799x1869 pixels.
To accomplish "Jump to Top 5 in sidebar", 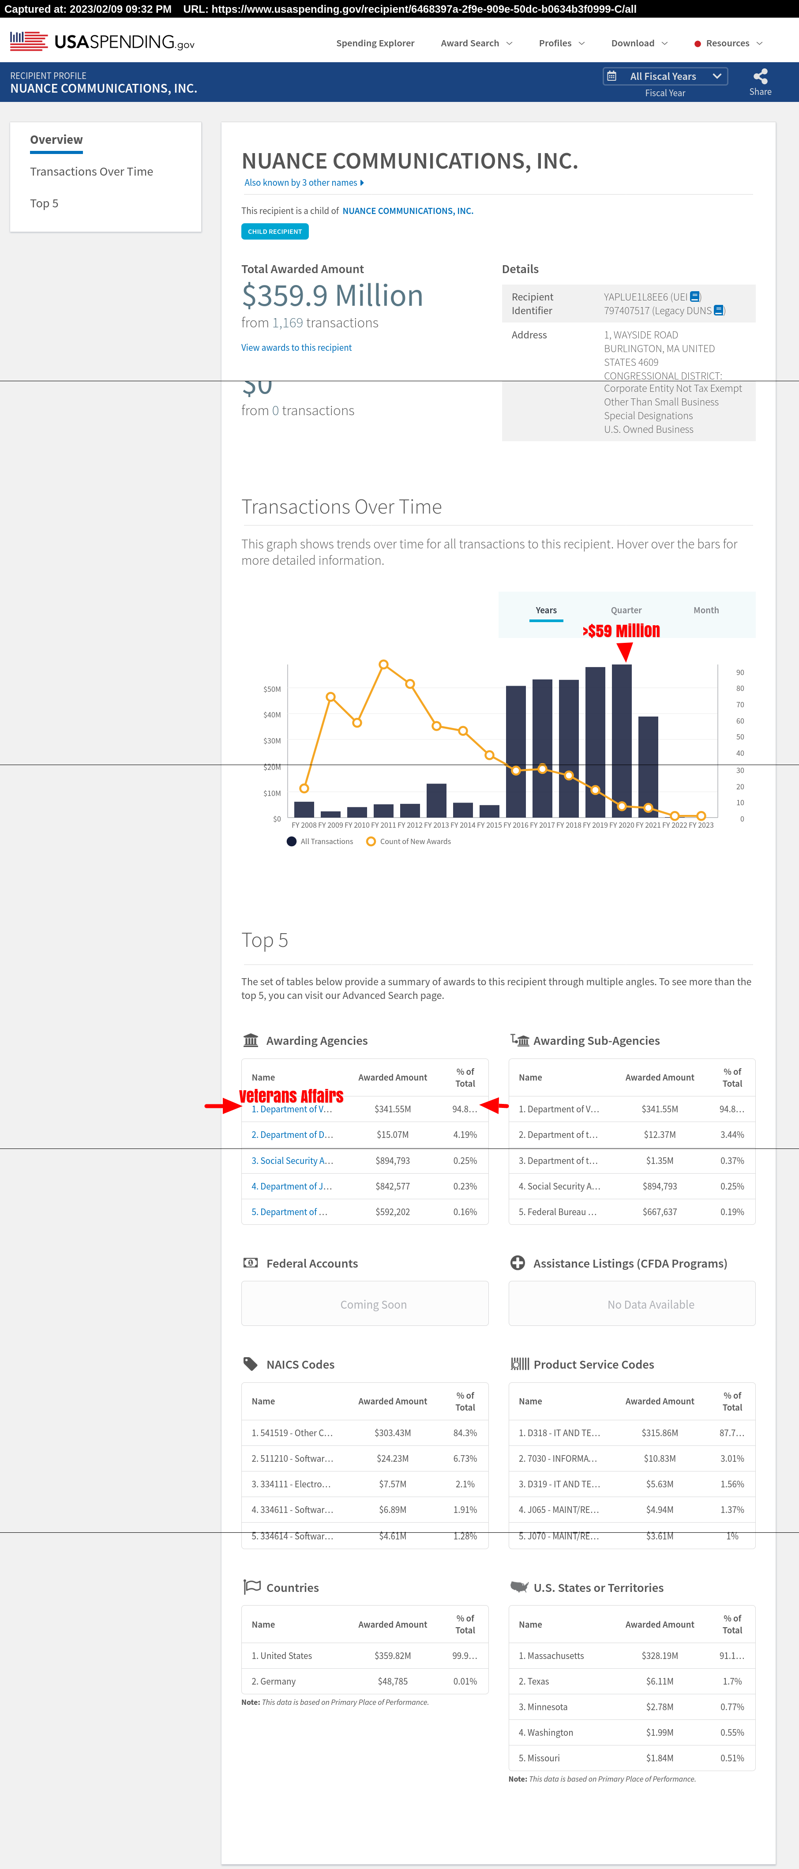I will click(x=44, y=203).
